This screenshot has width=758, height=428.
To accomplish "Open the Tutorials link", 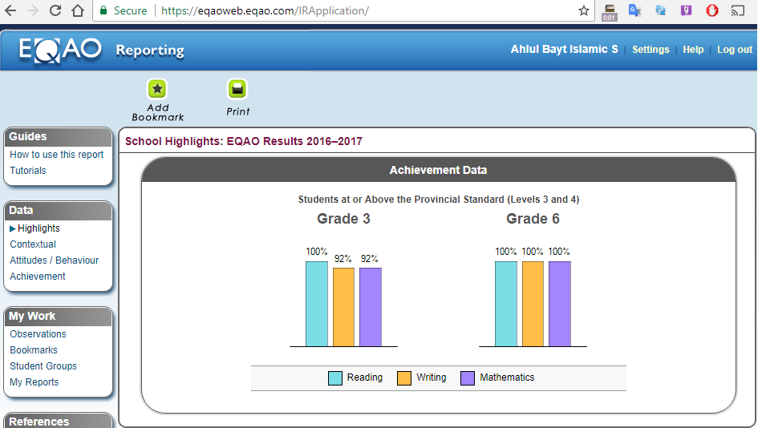I will point(28,171).
